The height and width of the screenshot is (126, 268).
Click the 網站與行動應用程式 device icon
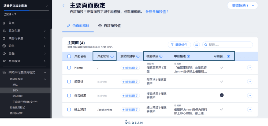(x=4, y=72)
